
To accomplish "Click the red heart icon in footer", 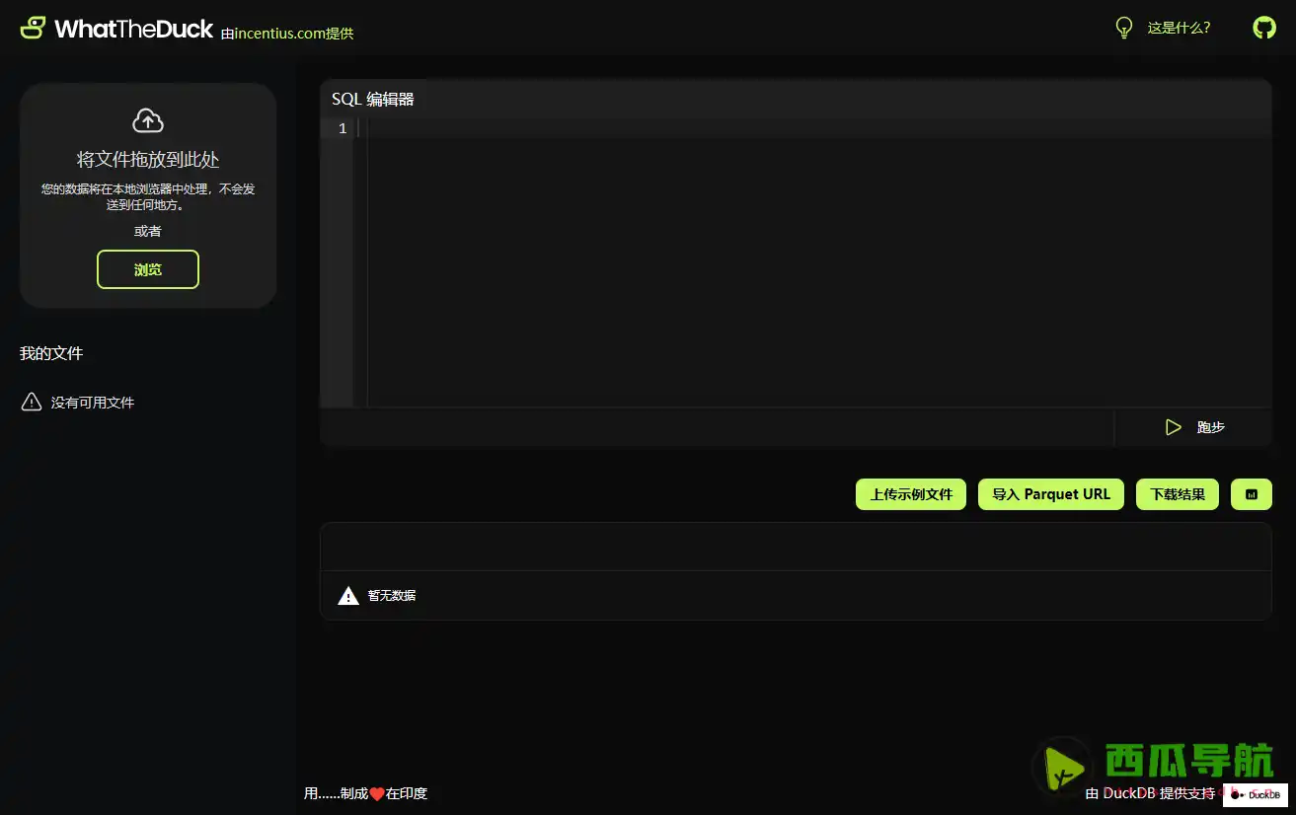I will (376, 794).
